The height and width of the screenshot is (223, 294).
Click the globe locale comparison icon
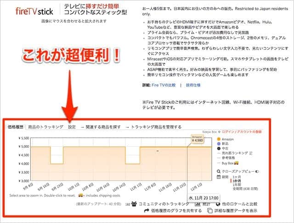click(218, 204)
